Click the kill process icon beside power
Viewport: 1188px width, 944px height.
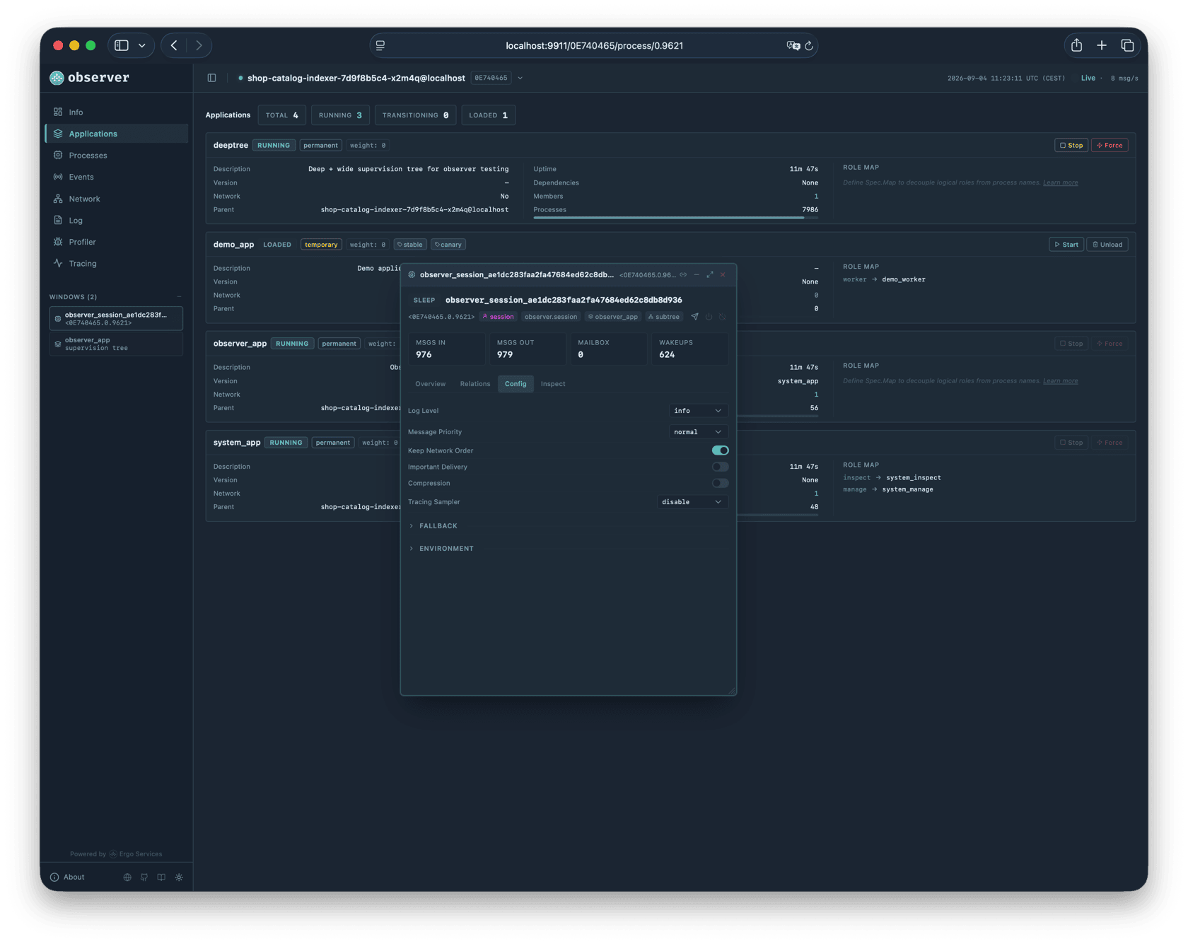(x=722, y=317)
